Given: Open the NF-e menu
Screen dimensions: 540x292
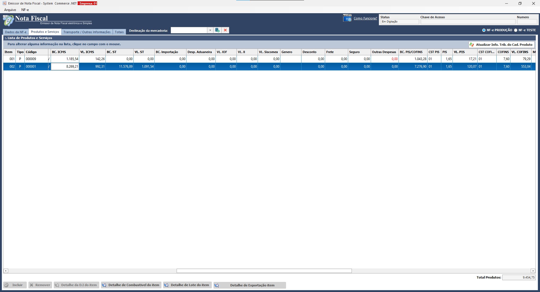Looking at the screenshot, I should 25,10.
